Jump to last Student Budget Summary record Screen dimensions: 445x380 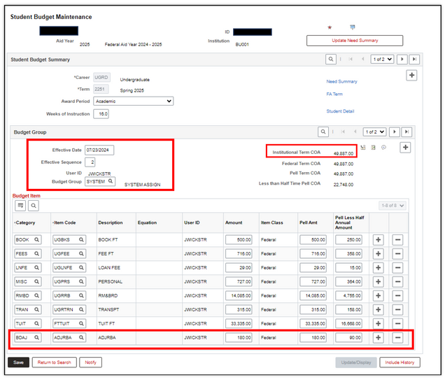coord(414,59)
